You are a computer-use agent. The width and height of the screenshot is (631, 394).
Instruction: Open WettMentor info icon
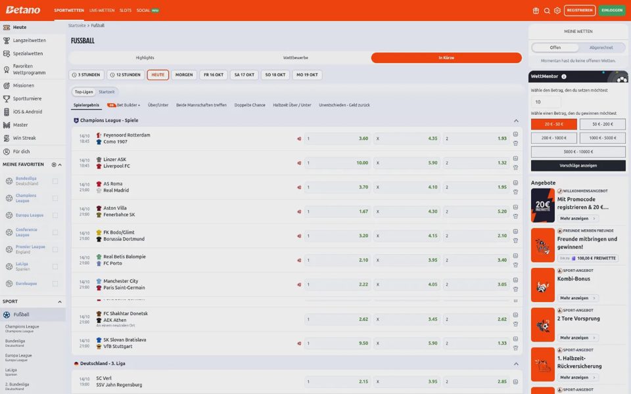(564, 76)
